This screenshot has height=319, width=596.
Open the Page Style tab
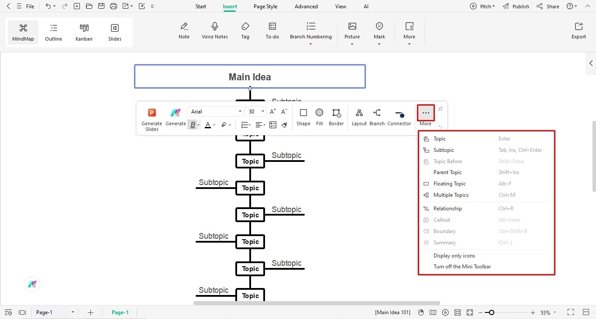pos(265,7)
